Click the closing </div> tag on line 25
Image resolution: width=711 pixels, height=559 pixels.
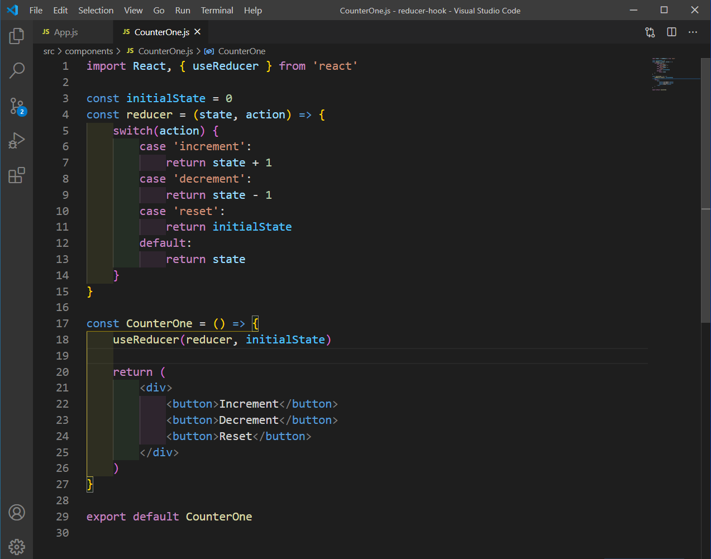(159, 452)
